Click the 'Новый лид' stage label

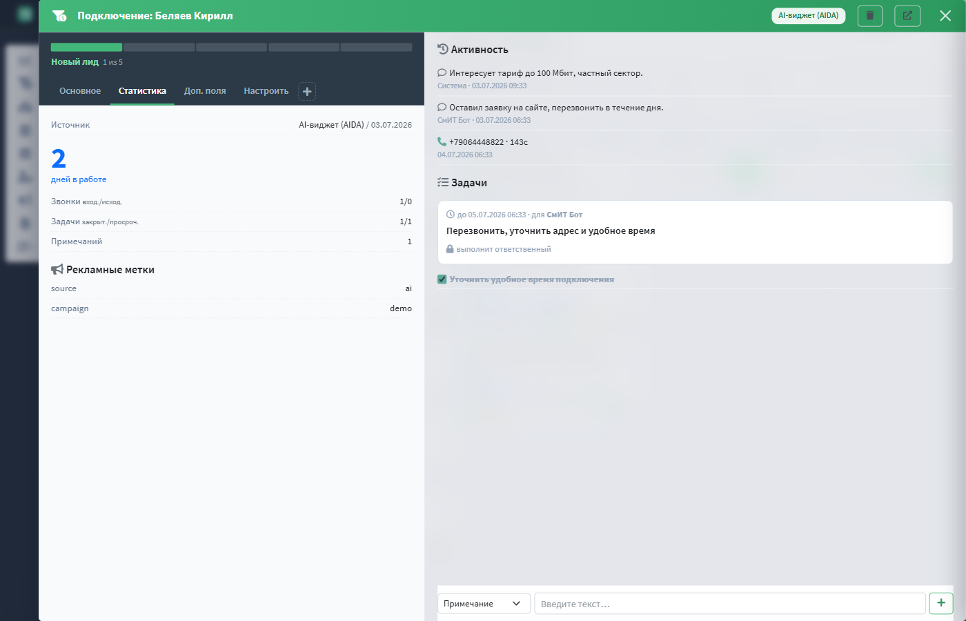pyautogui.click(x=75, y=62)
